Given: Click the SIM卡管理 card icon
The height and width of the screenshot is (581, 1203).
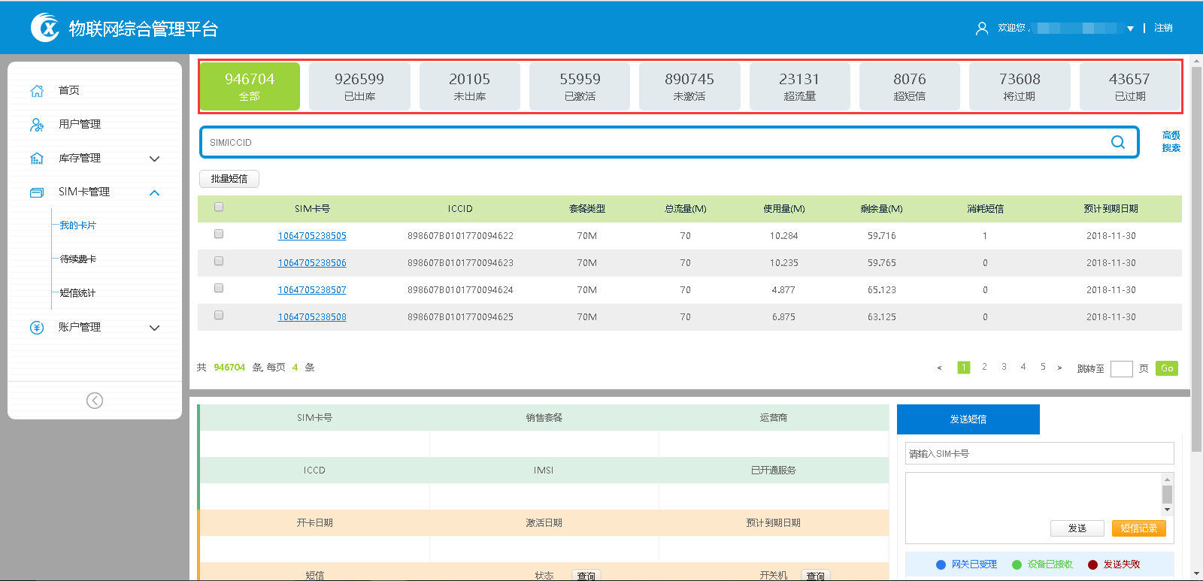Looking at the screenshot, I should [x=37, y=192].
